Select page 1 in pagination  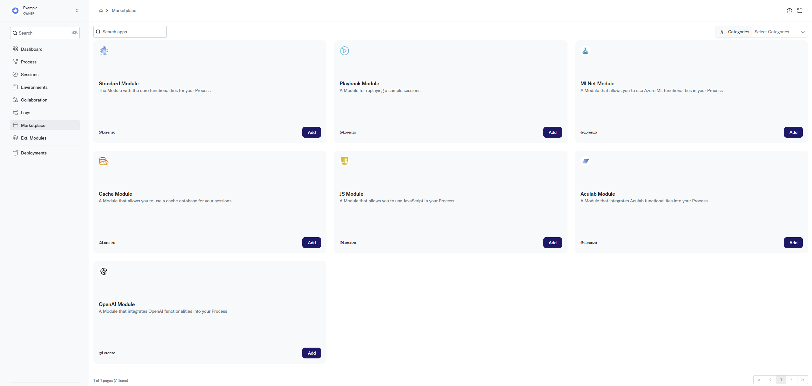[x=781, y=380]
